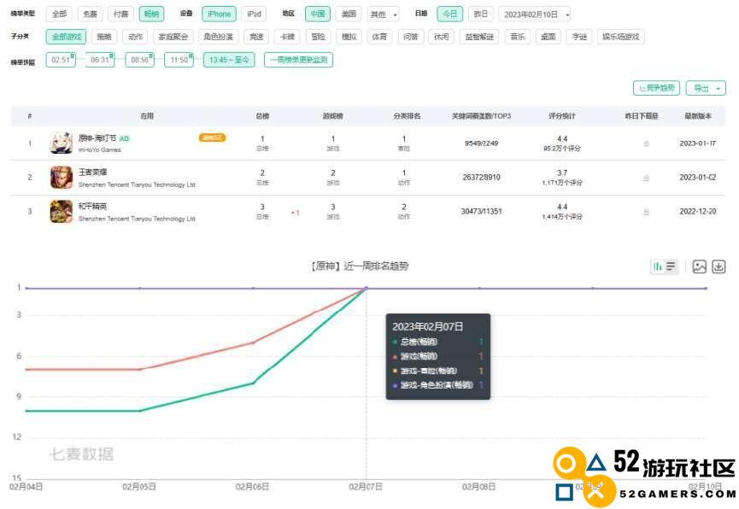
Task: View the 06:31 chart snapshot
Action: [100, 60]
